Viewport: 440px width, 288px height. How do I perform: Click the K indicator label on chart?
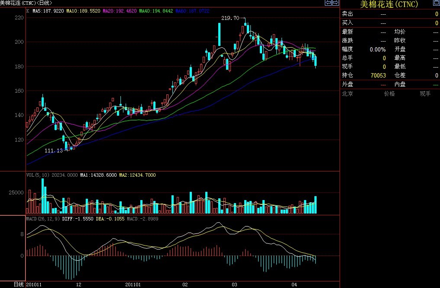click(x=28, y=10)
